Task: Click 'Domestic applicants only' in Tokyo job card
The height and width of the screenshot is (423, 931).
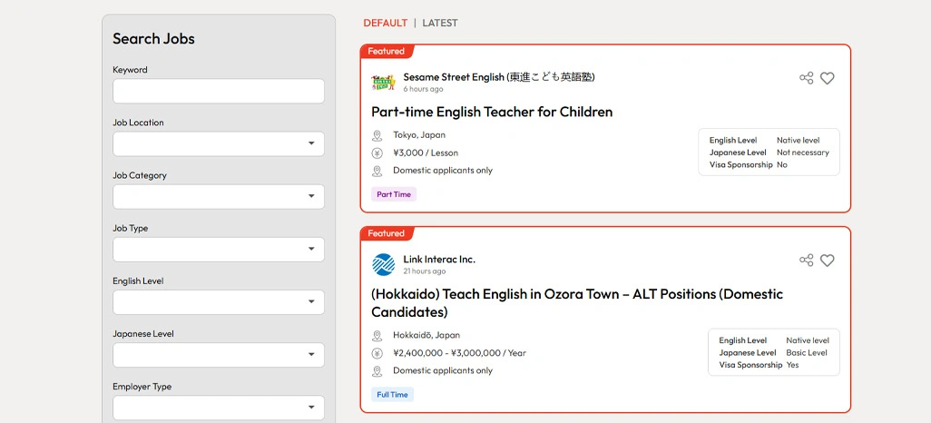Action: [x=443, y=171]
